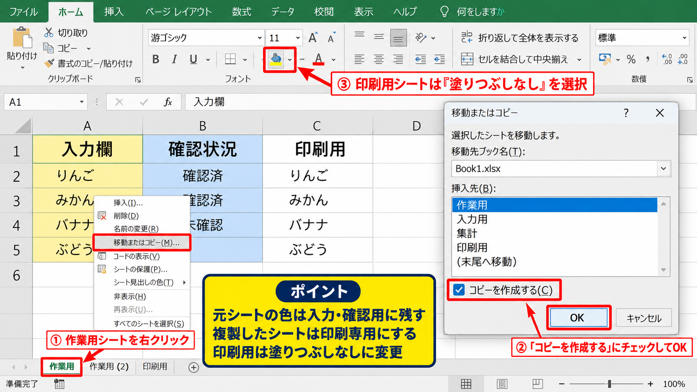Align text left
This screenshot has width=697, height=392.
[x=359, y=59]
